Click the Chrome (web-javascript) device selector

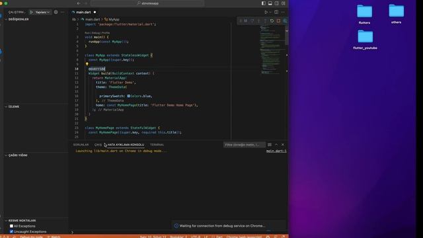244,237
